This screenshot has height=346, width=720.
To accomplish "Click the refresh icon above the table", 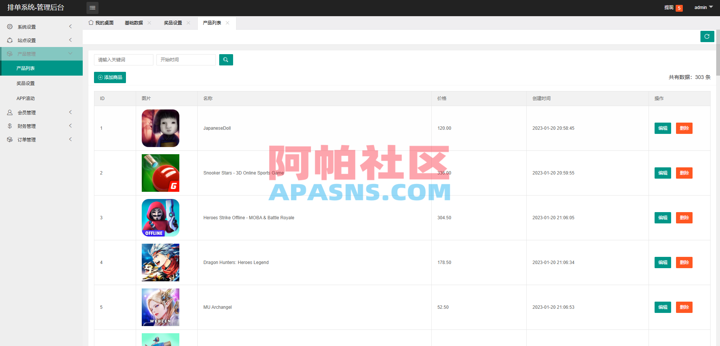I will coord(707,36).
